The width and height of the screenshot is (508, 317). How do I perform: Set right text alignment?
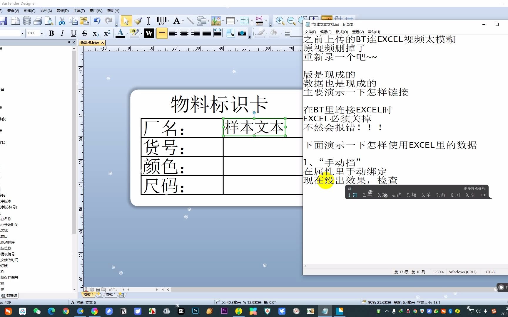pyautogui.click(x=195, y=33)
